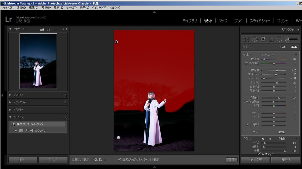Expand the Snapshots (スナップショット) panel
Image resolution: width=302 pixels, height=169 pixels.
click(x=11, y=102)
